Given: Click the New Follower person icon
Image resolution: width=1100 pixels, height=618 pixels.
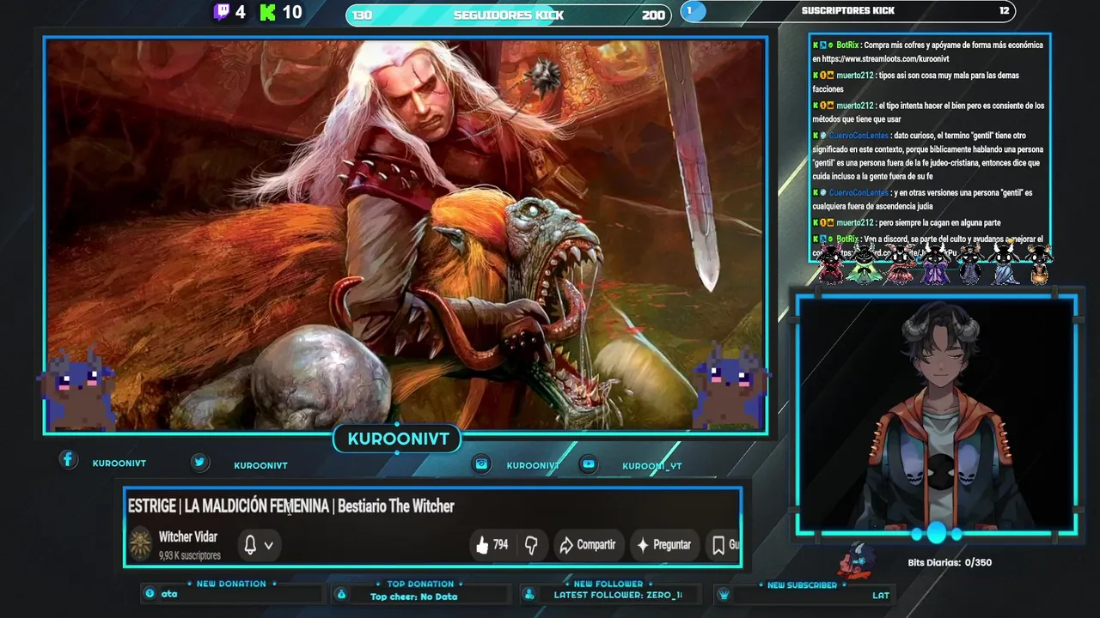Looking at the screenshot, I should [529, 594].
